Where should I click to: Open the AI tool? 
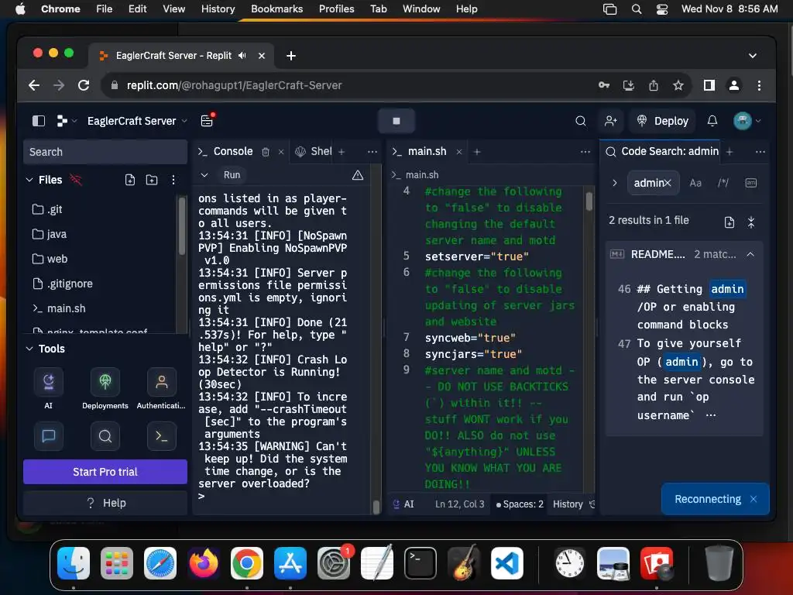tap(49, 388)
